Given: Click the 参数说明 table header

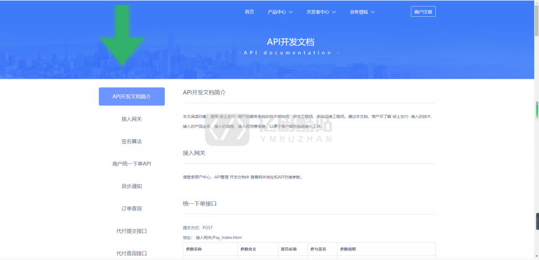Looking at the screenshot, I should tap(348, 249).
